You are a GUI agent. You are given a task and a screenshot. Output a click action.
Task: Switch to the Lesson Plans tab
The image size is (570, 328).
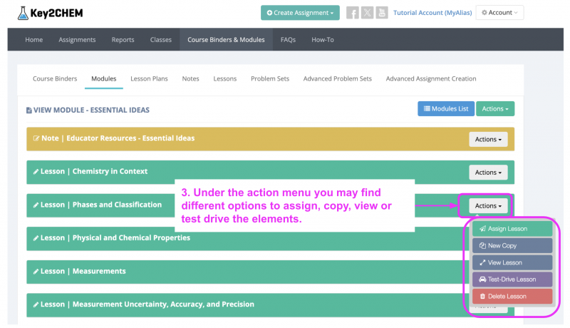149,78
